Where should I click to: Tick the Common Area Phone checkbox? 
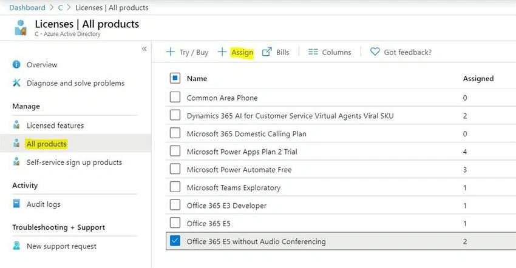175,97
